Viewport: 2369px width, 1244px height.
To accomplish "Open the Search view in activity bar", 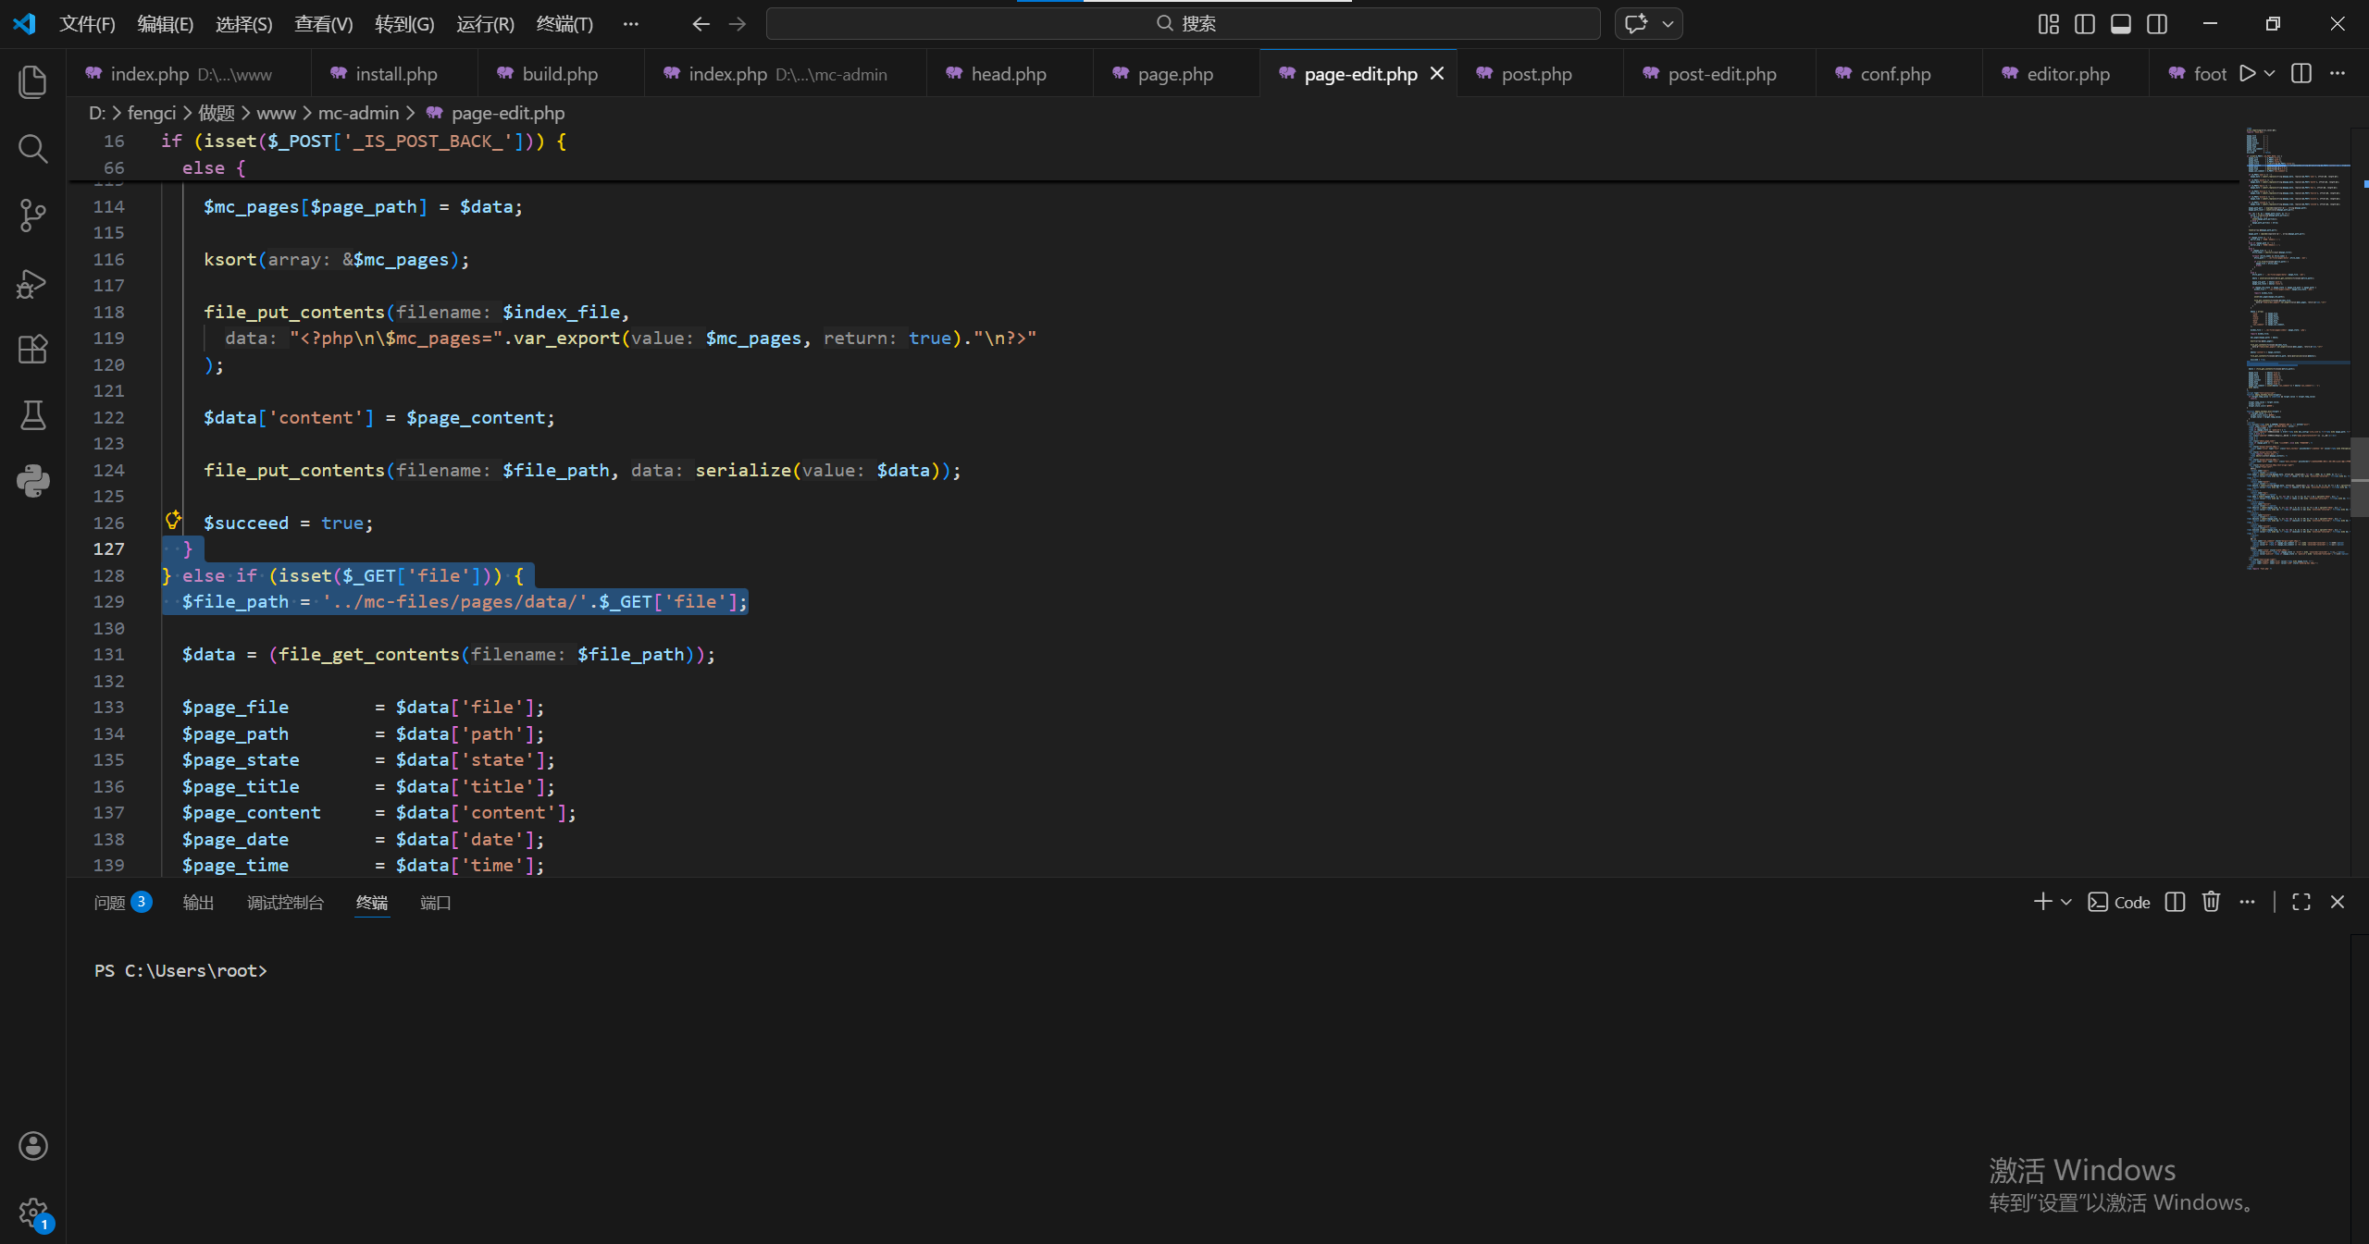I will (33, 149).
